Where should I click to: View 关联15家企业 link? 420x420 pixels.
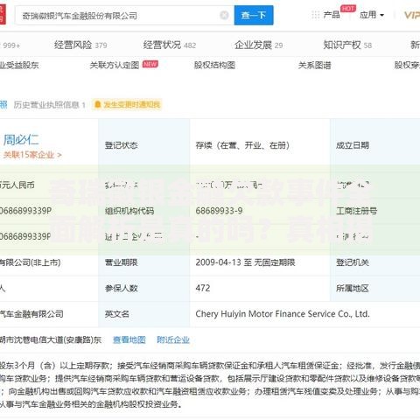[32, 155]
